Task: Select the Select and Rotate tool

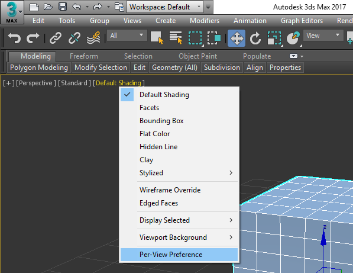Action: 255,38
